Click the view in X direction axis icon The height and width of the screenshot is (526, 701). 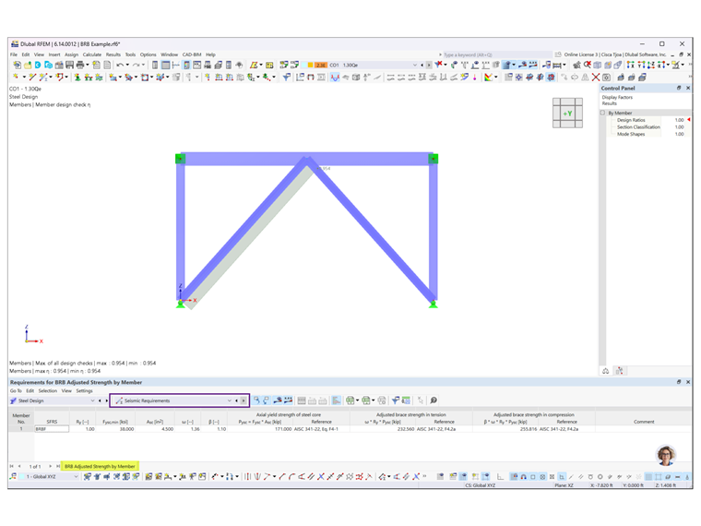630,66
